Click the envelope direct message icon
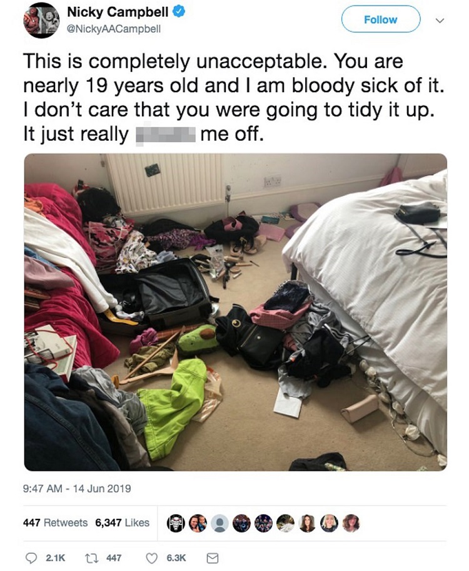The width and height of the screenshot is (469, 571). [x=213, y=558]
